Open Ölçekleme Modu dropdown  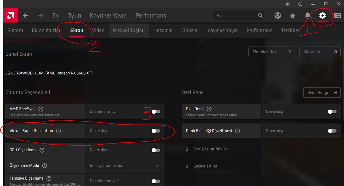tap(125, 166)
